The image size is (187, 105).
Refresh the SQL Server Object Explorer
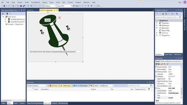pyautogui.click(x=3, y=14)
